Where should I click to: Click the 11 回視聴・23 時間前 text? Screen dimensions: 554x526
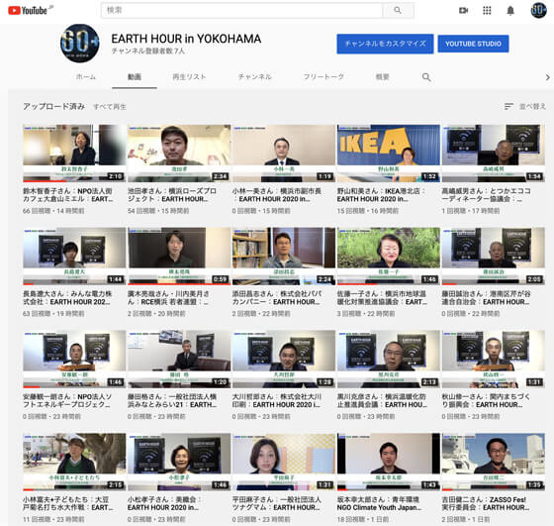53,519
